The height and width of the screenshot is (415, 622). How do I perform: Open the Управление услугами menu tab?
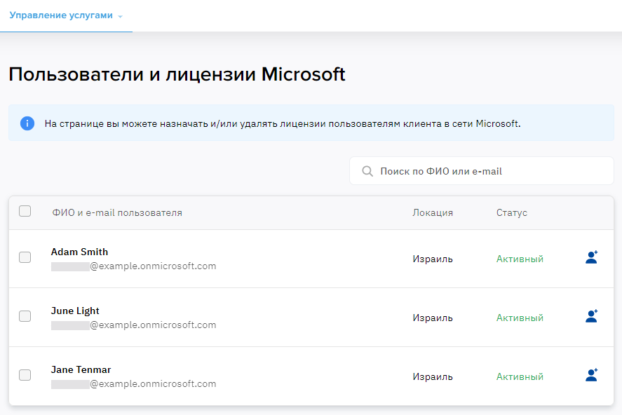coord(66,15)
